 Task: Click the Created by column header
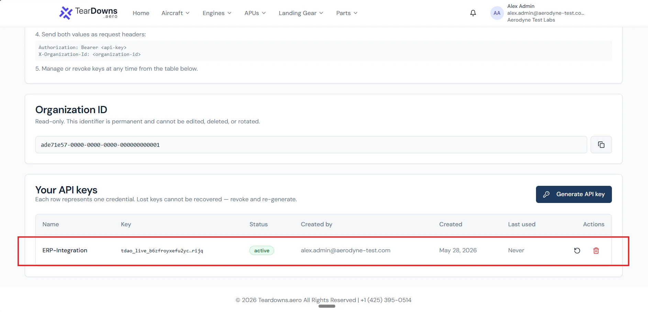[x=316, y=224]
